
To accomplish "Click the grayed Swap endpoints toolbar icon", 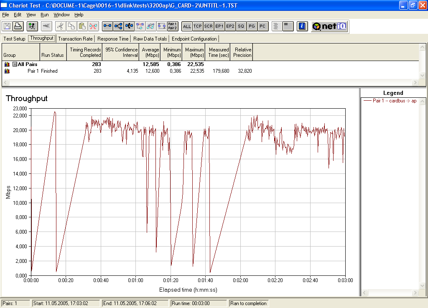I will tap(162, 26).
